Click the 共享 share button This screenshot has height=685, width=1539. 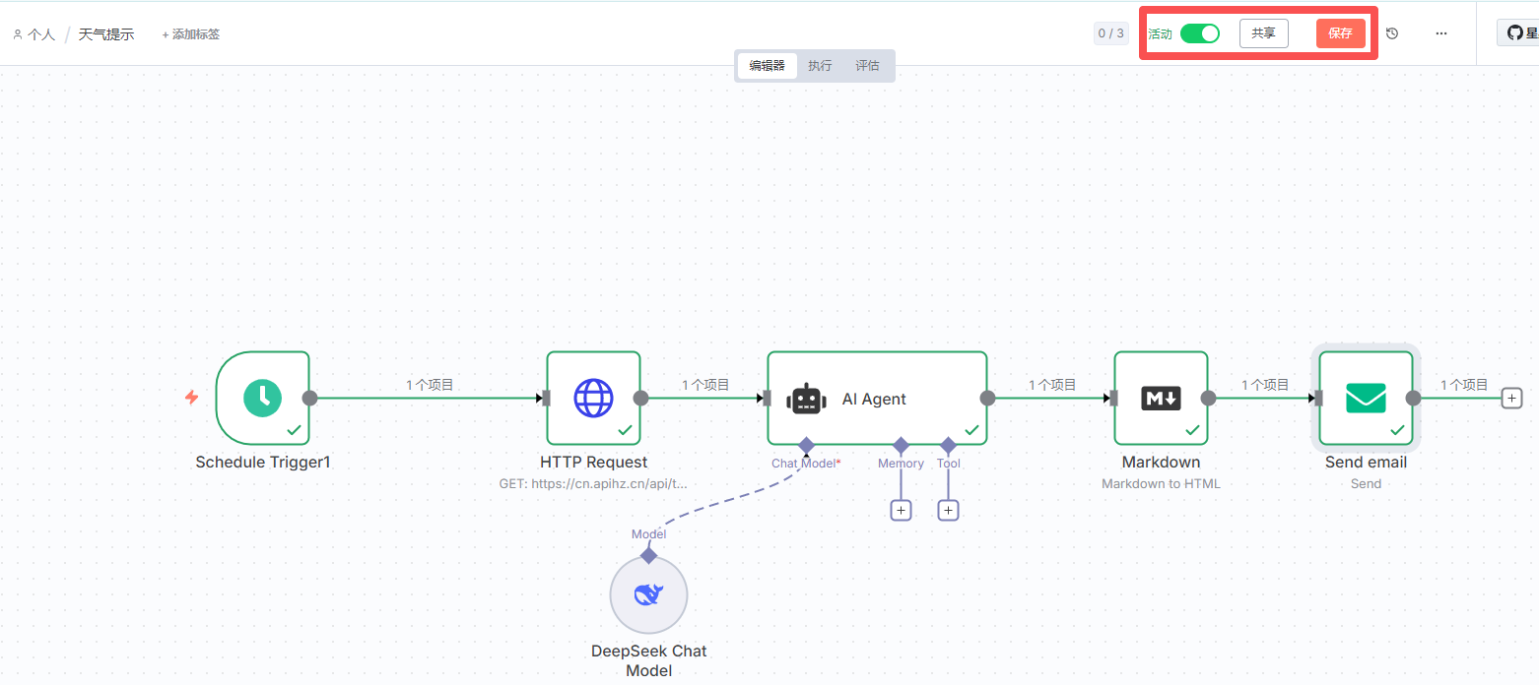(x=1263, y=33)
